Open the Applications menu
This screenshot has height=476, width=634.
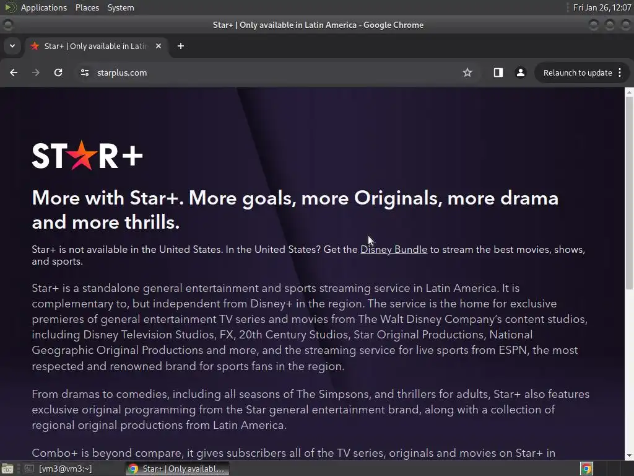(x=44, y=7)
